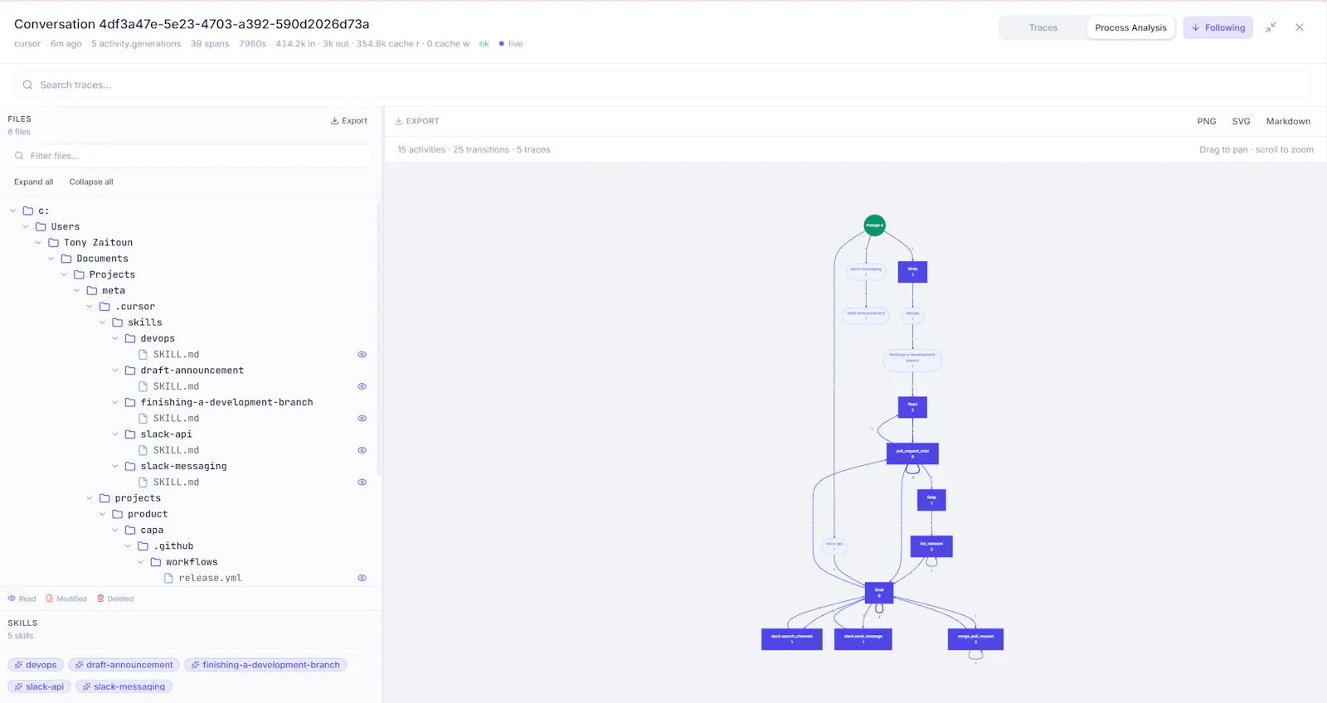The width and height of the screenshot is (1327, 703).
Task: Toggle eye icon for slack-messaging SKILL.md
Action: click(362, 482)
